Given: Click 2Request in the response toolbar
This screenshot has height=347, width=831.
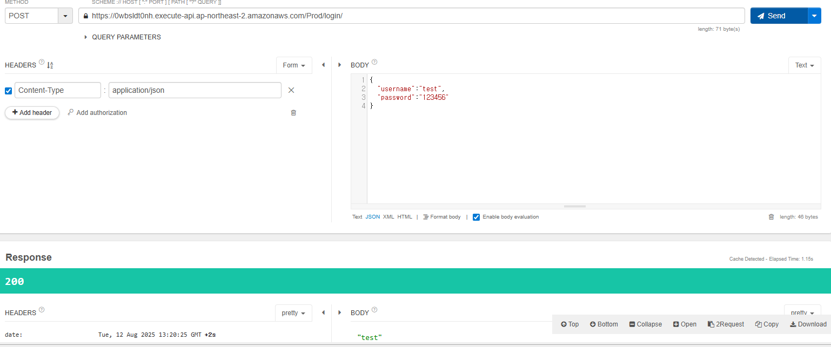Looking at the screenshot, I should click(726, 324).
